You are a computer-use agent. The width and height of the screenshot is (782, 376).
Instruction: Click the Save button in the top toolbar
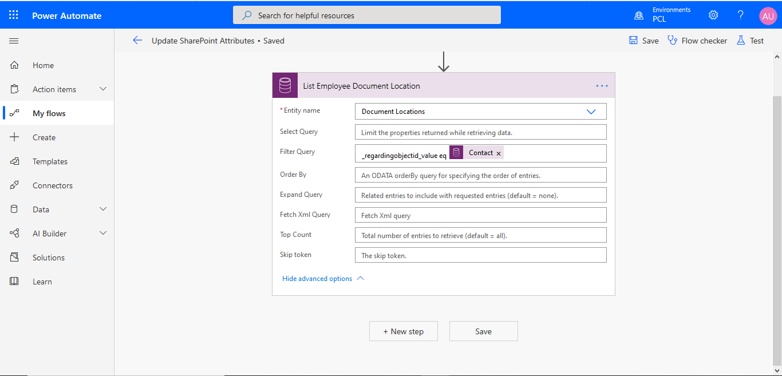point(643,41)
